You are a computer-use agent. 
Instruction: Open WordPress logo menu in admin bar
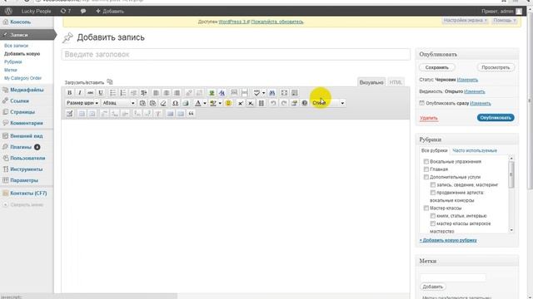[8, 11]
